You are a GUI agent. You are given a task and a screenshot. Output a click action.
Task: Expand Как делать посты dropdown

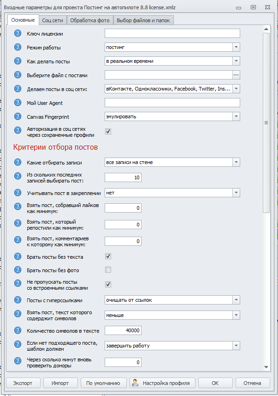[x=236, y=61]
